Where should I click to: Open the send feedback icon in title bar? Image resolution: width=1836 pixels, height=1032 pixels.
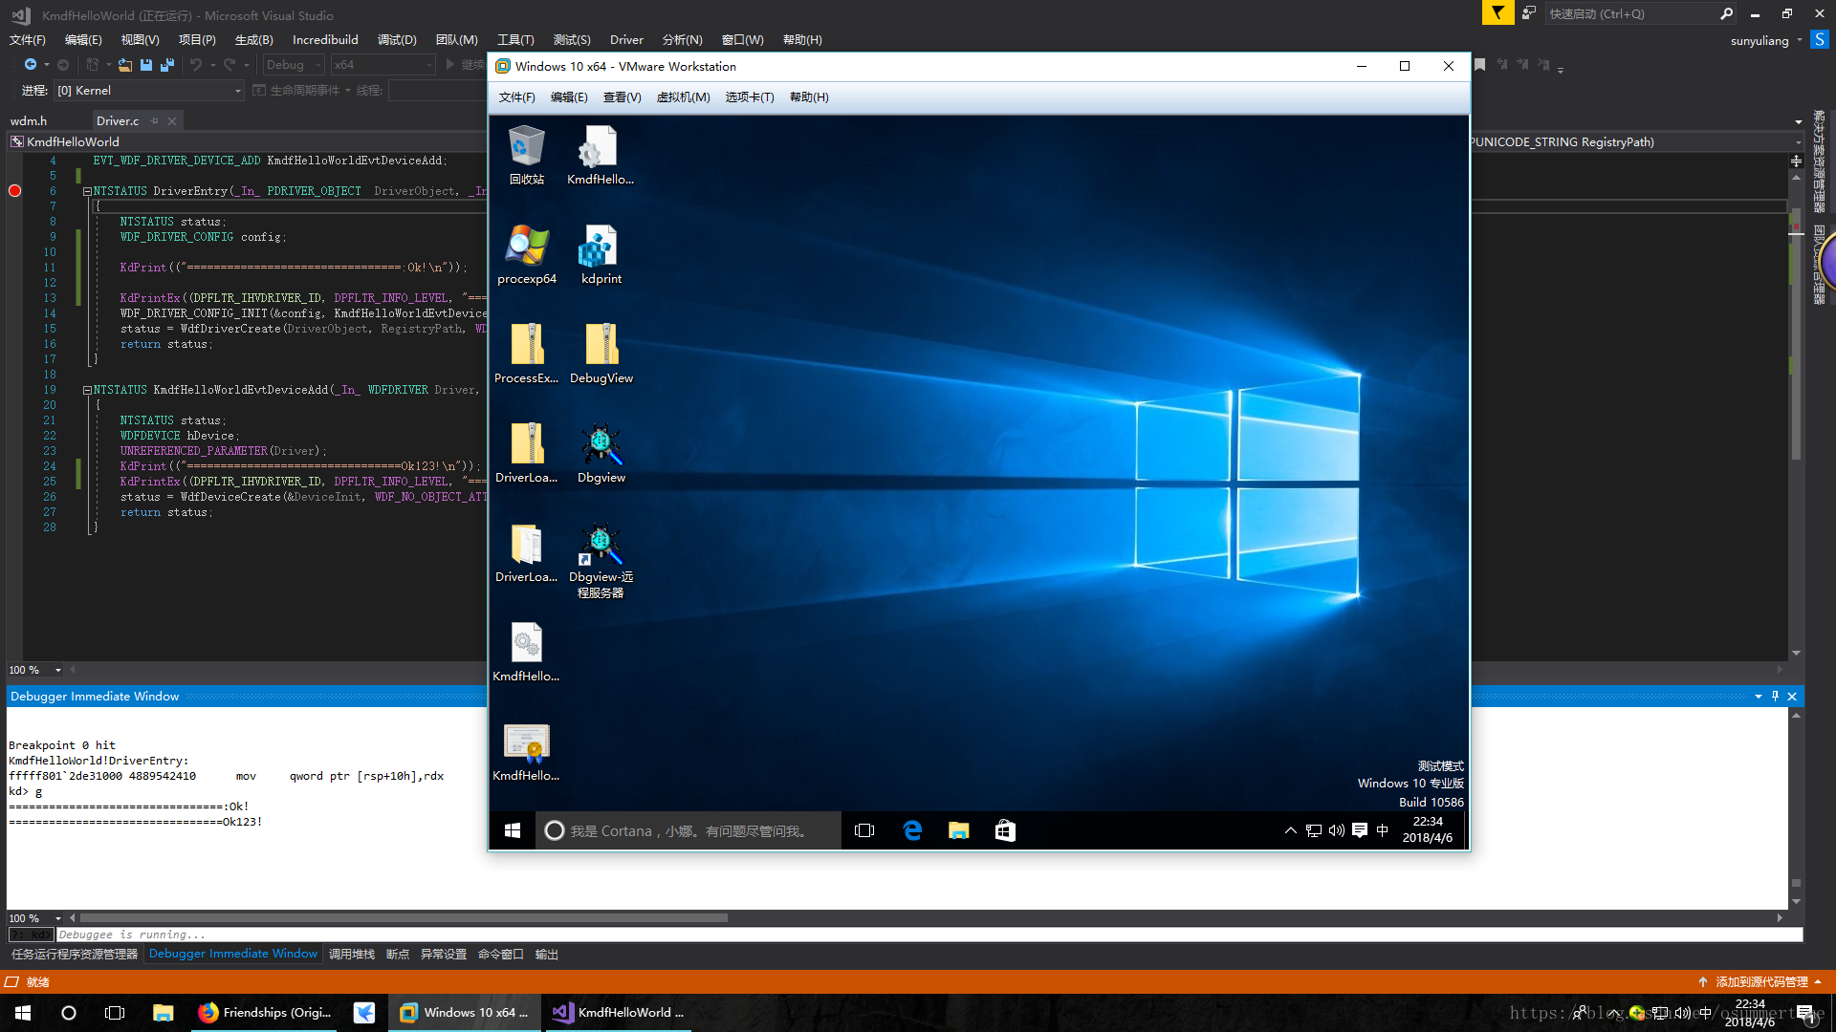pos(1529,13)
